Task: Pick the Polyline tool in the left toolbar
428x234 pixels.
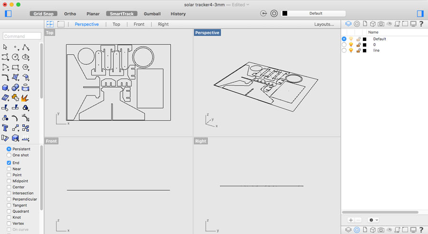Action: pos(26,47)
